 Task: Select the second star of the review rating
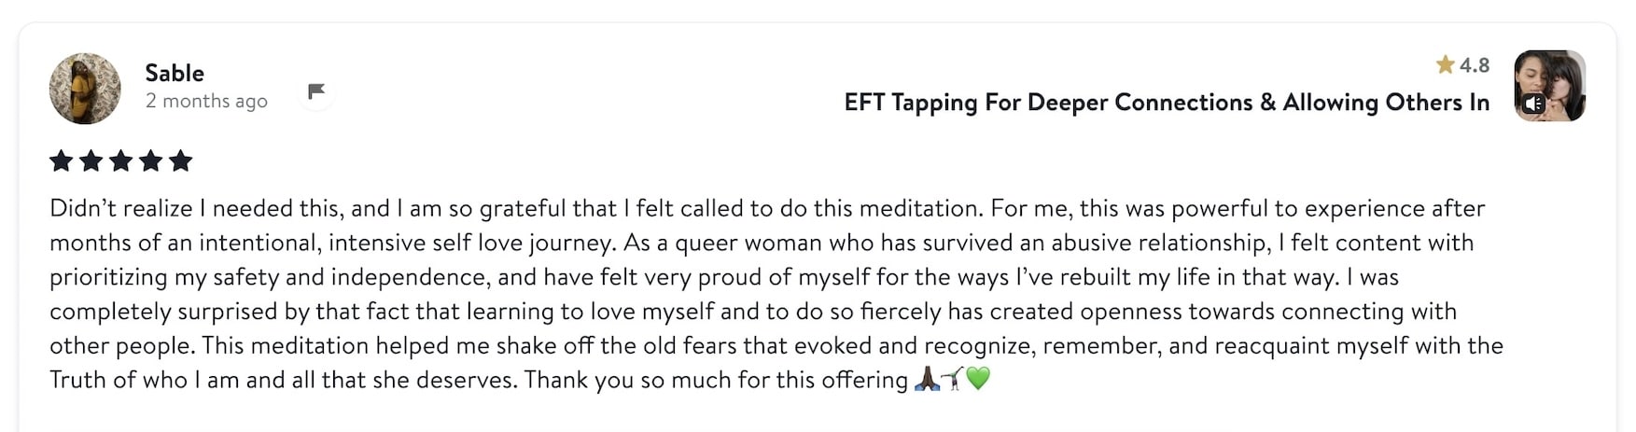(x=91, y=160)
